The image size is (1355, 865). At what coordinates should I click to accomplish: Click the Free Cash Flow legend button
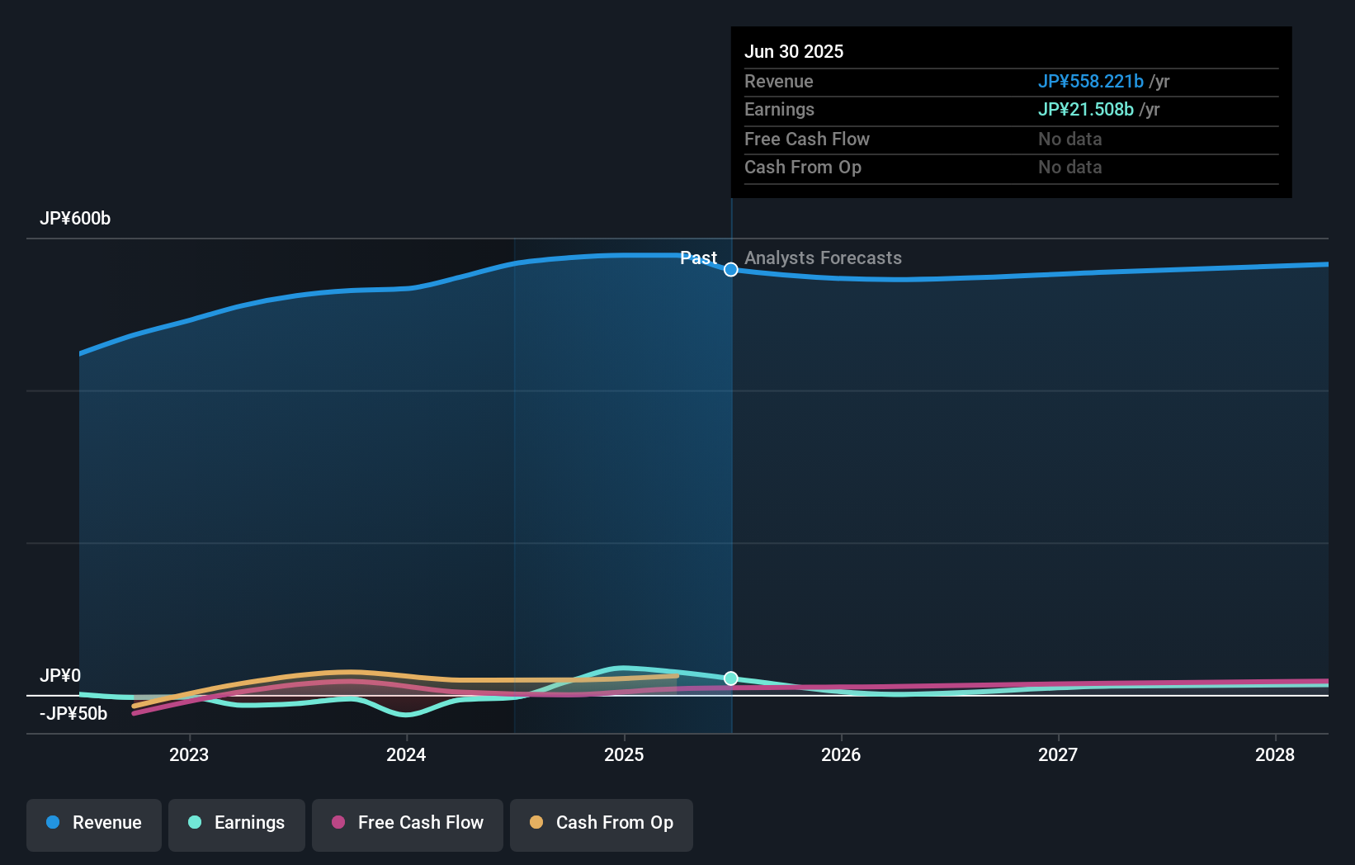point(407,825)
